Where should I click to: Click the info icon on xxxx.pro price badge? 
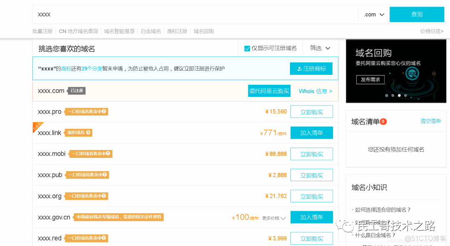(104, 111)
